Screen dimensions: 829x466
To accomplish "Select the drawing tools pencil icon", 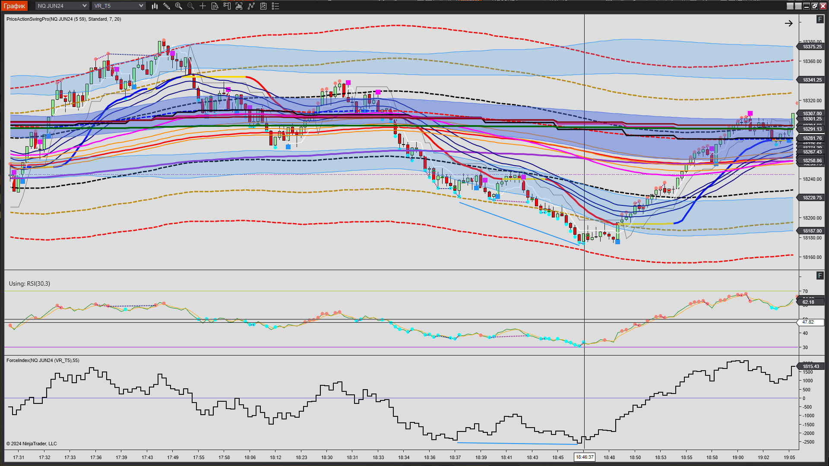I will (167, 6).
